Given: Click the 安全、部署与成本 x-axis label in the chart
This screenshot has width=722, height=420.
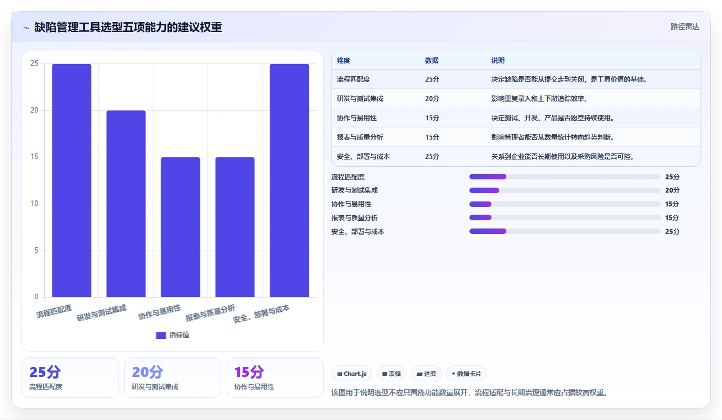Looking at the screenshot, I should coord(261,313).
